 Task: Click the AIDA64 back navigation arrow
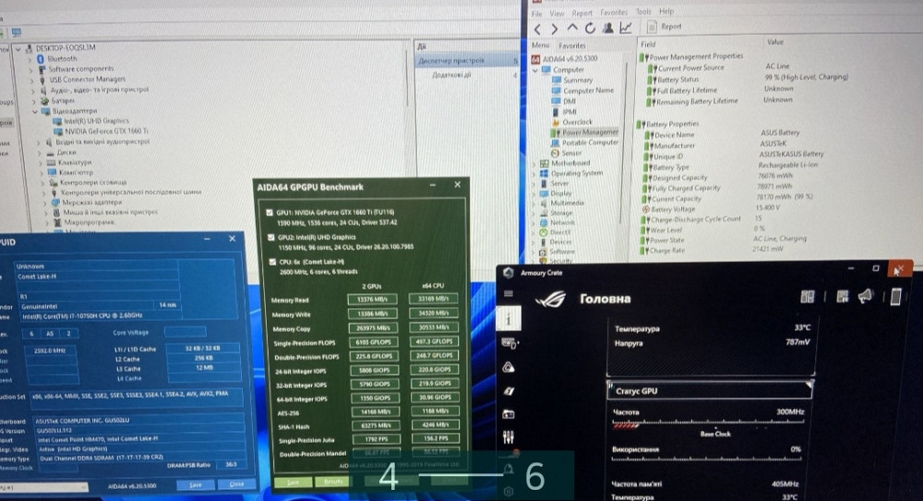click(x=540, y=28)
